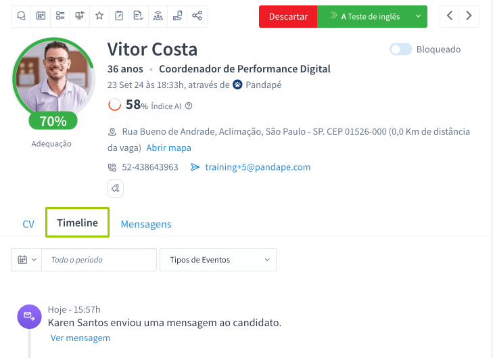The height and width of the screenshot is (358, 493).
Task: Expand the green stage dropdown arrow
Action: (419, 16)
